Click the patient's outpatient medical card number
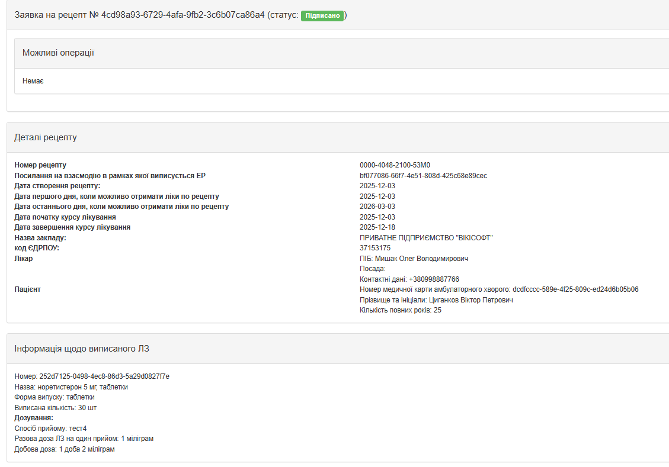The image size is (669, 467). coord(575,289)
